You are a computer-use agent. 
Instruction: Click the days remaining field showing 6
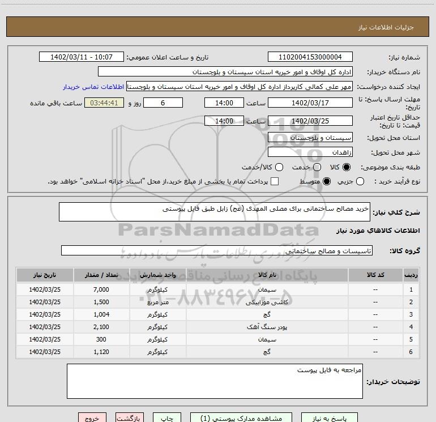(163, 103)
